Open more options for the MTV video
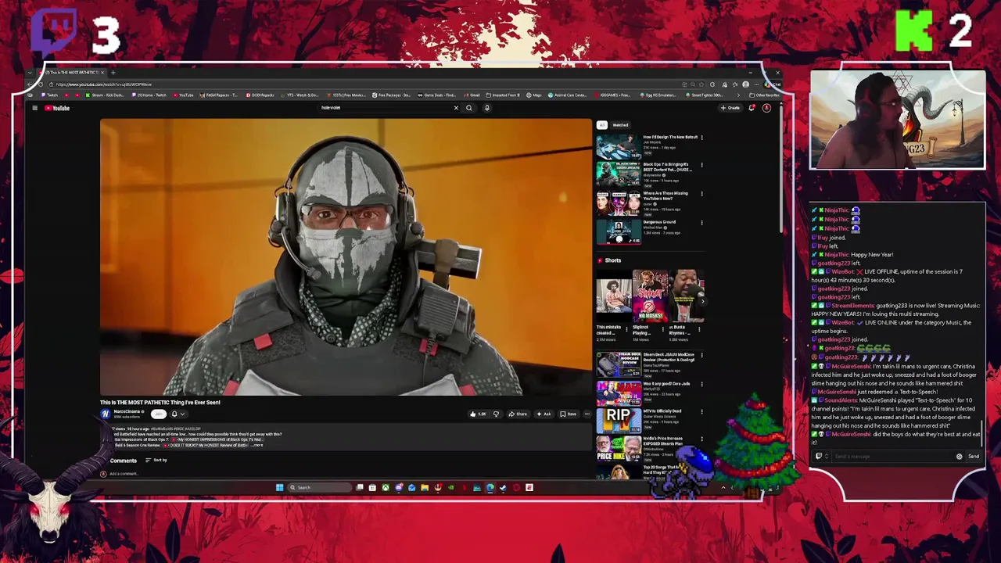 (701, 411)
